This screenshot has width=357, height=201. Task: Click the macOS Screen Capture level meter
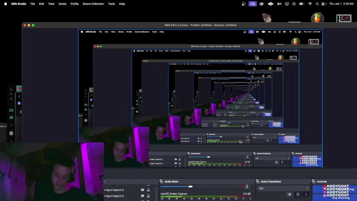coord(206,197)
